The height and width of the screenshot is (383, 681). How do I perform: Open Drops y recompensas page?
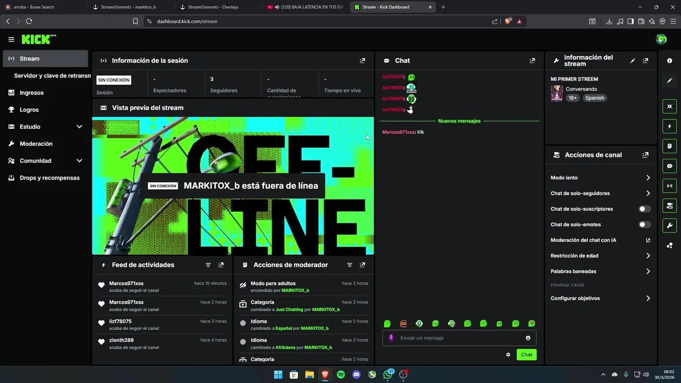point(45,178)
